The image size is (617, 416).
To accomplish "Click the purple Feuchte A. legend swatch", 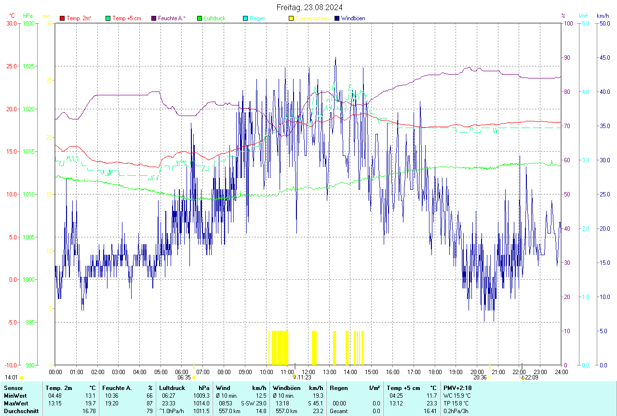I will click(154, 18).
